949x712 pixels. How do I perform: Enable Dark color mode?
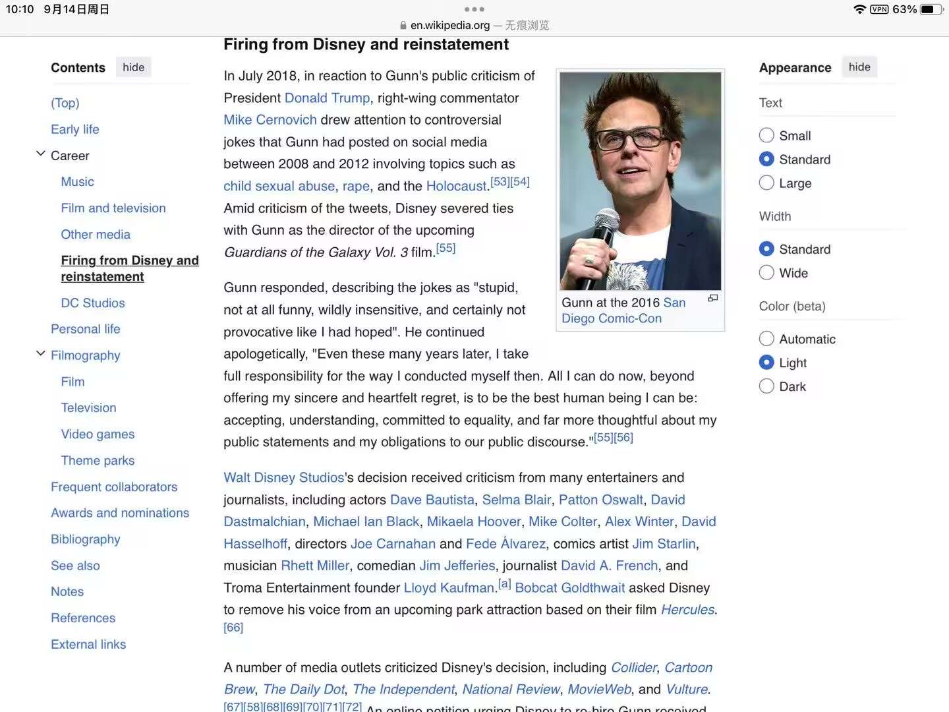(766, 386)
